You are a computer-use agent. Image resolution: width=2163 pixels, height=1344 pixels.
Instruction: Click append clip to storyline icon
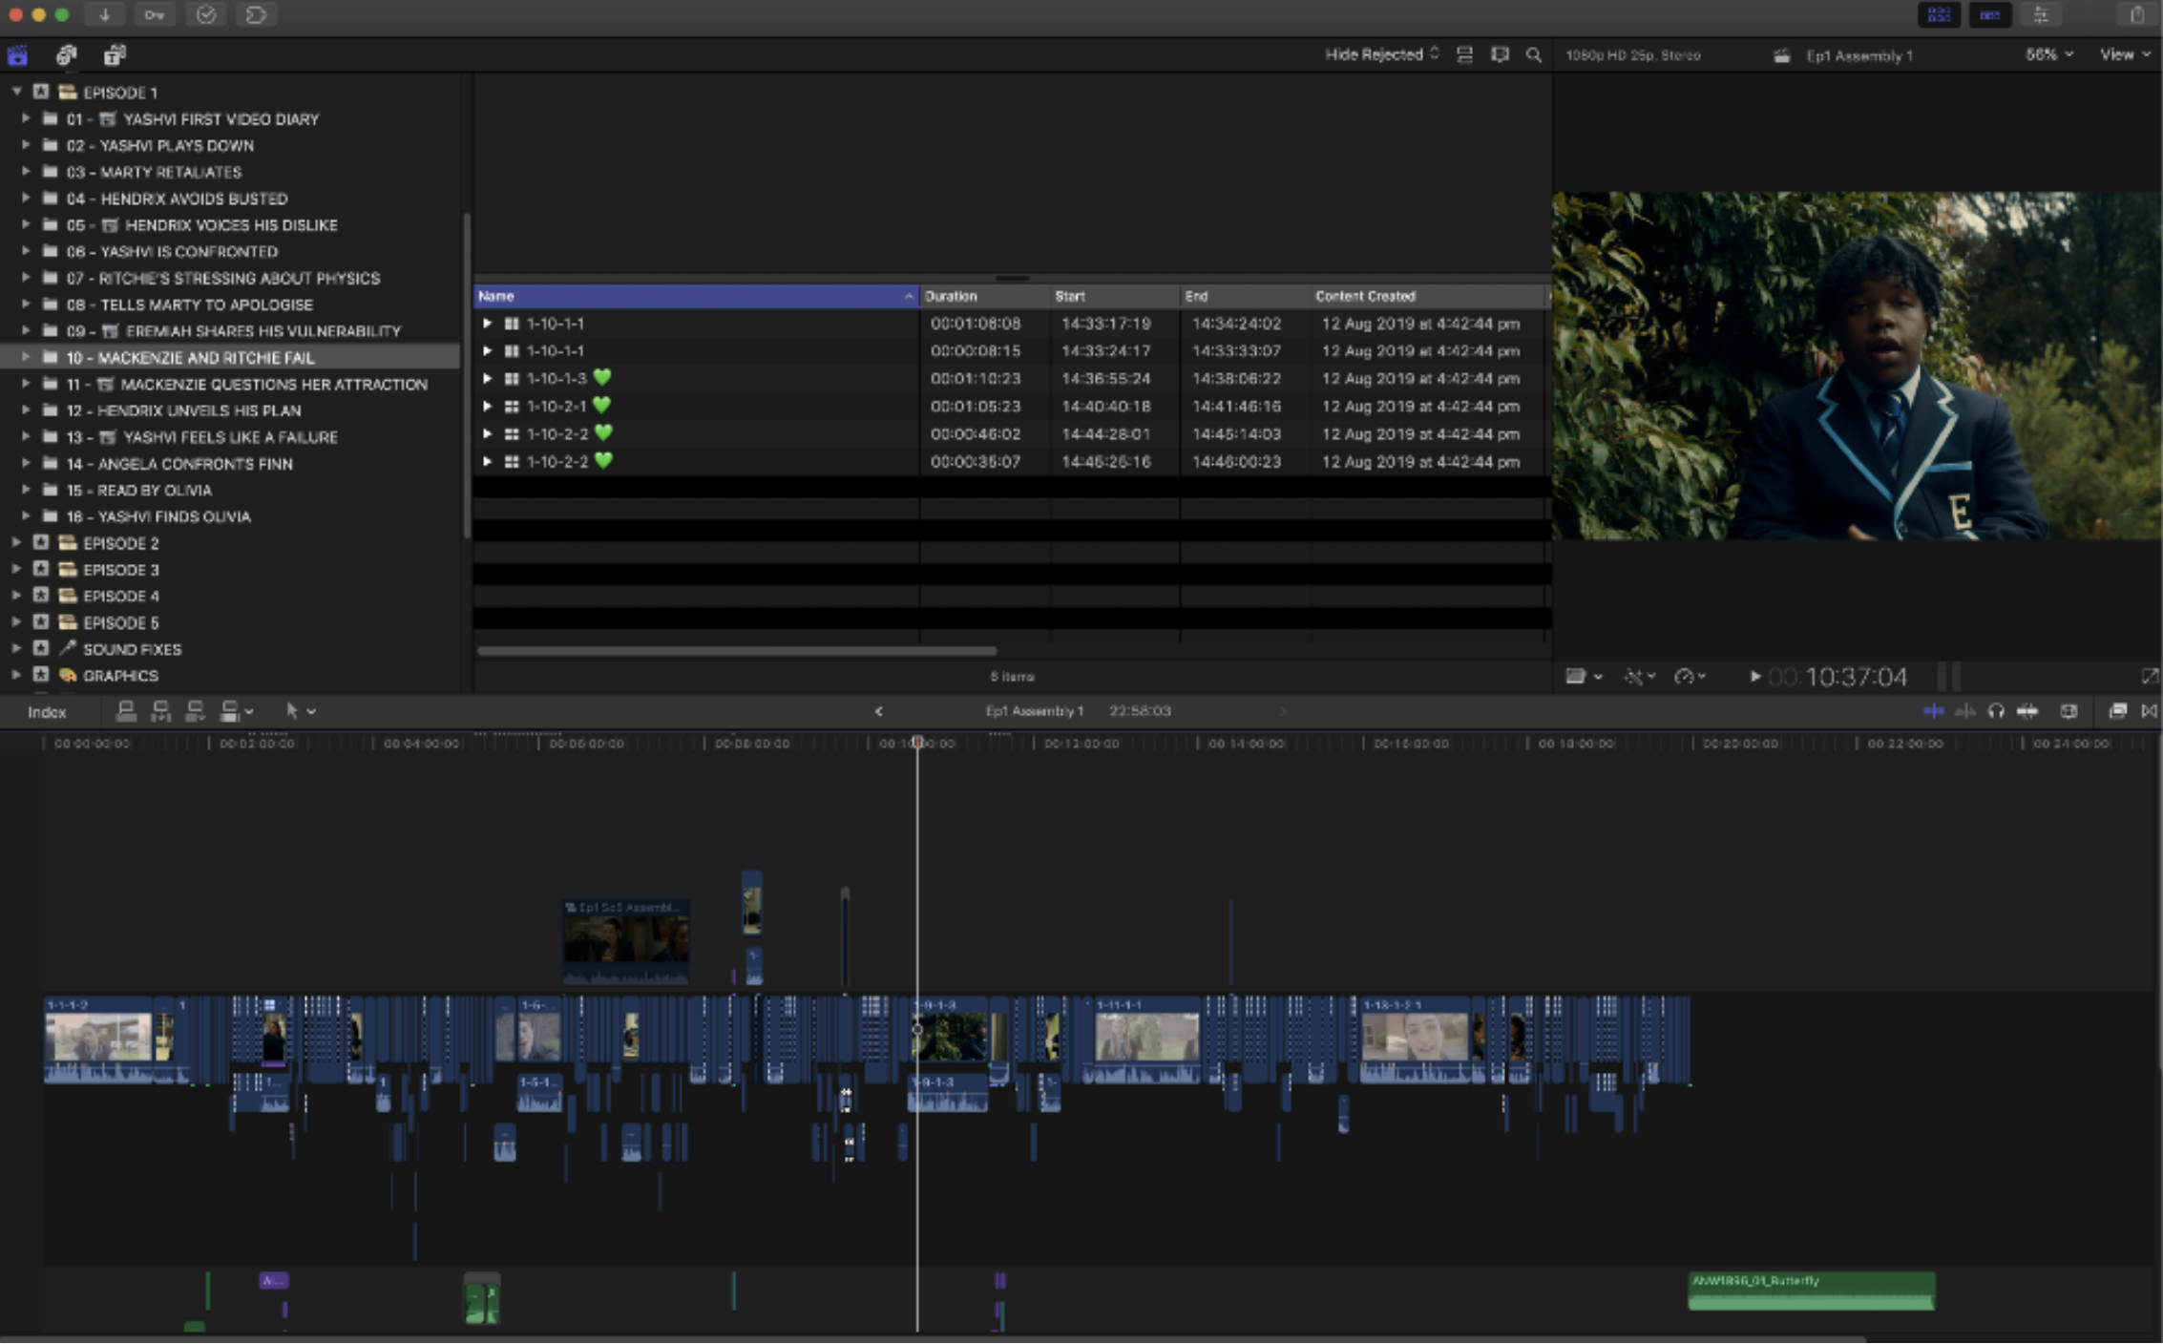pos(195,711)
